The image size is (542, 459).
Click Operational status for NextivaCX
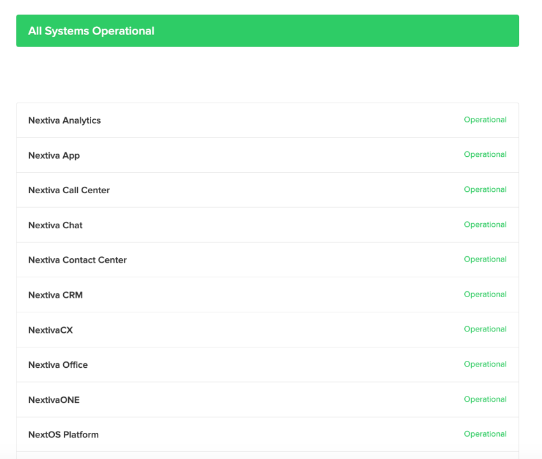(485, 330)
